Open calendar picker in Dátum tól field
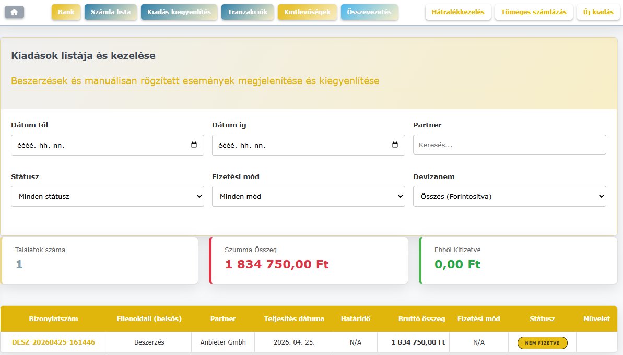623x355 pixels. 194,145
